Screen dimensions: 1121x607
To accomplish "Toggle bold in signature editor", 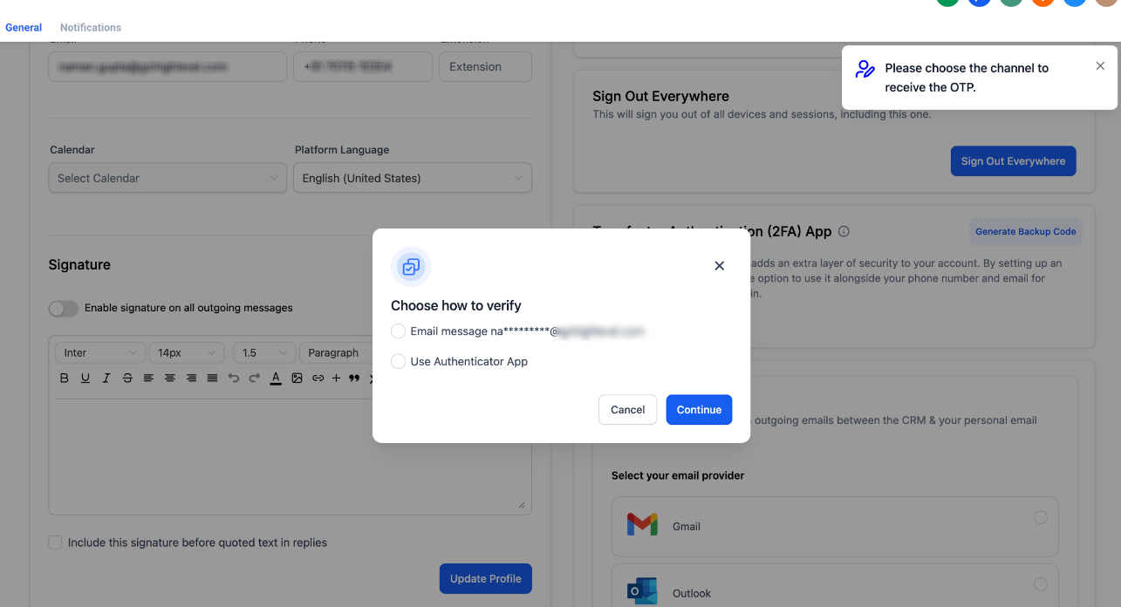I will (x=64, y=379).
